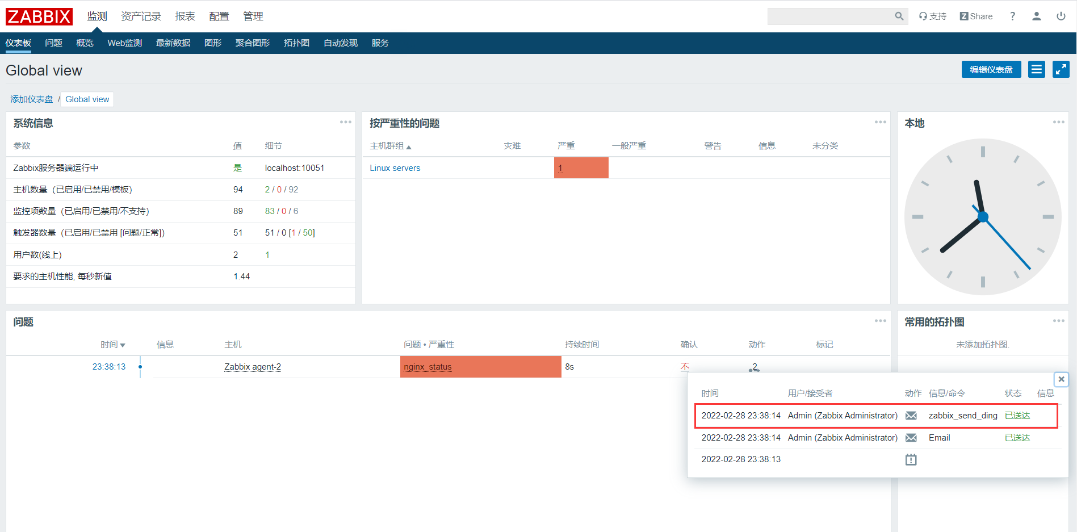
Task: Click the 51 / 0 [1 / 50] triggers detail
Action: point(290,233)
